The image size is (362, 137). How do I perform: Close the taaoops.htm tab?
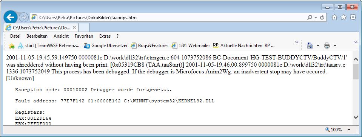pos(74,27)
